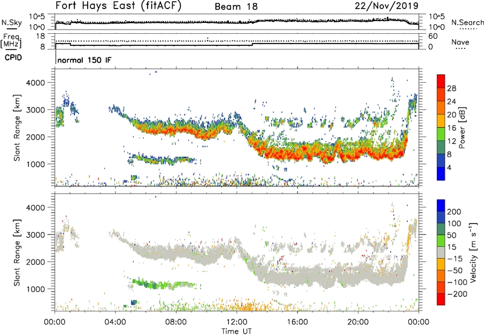
Task: Click the '16:00' time tick label
Action: click(x=297, y=322)
